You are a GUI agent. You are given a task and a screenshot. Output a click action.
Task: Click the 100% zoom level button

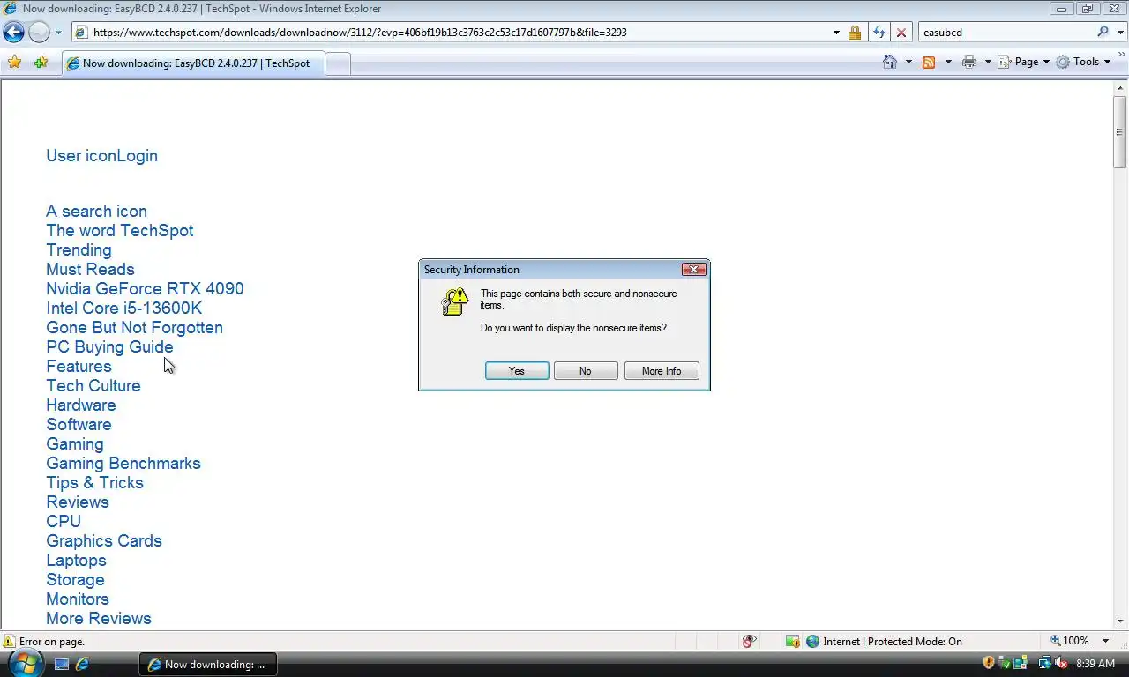(x=1069, y=641)
